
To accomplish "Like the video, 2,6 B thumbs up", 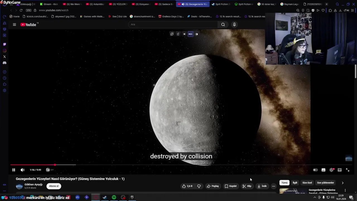I will tap(187, 186).
